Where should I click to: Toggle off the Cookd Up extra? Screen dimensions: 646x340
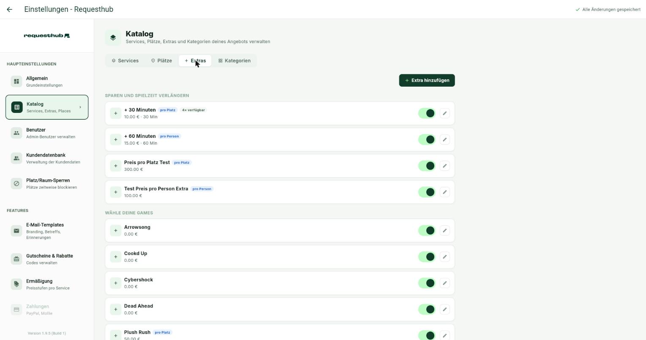click(x=427, y=257)
